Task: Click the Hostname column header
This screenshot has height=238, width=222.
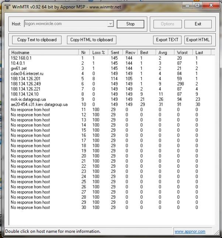Action: pos(44,53)
